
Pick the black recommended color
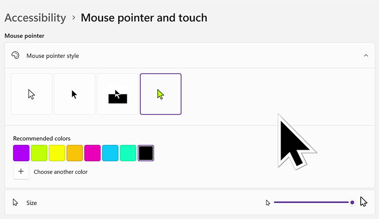tap(146, 153)
